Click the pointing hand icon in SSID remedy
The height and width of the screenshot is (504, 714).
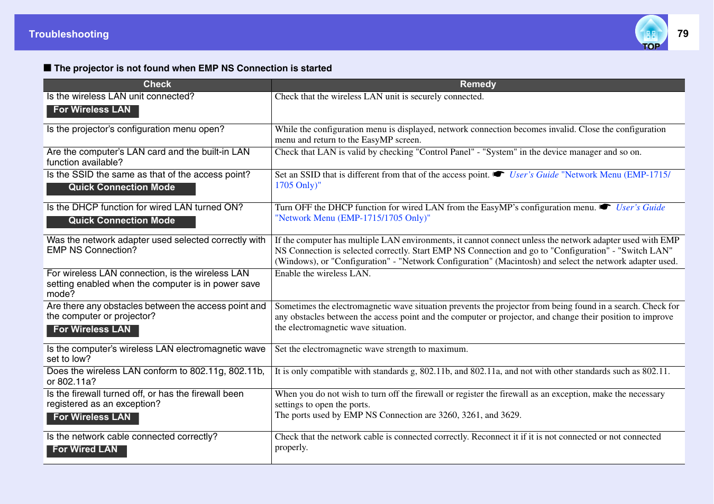click(x=498, y=174)
